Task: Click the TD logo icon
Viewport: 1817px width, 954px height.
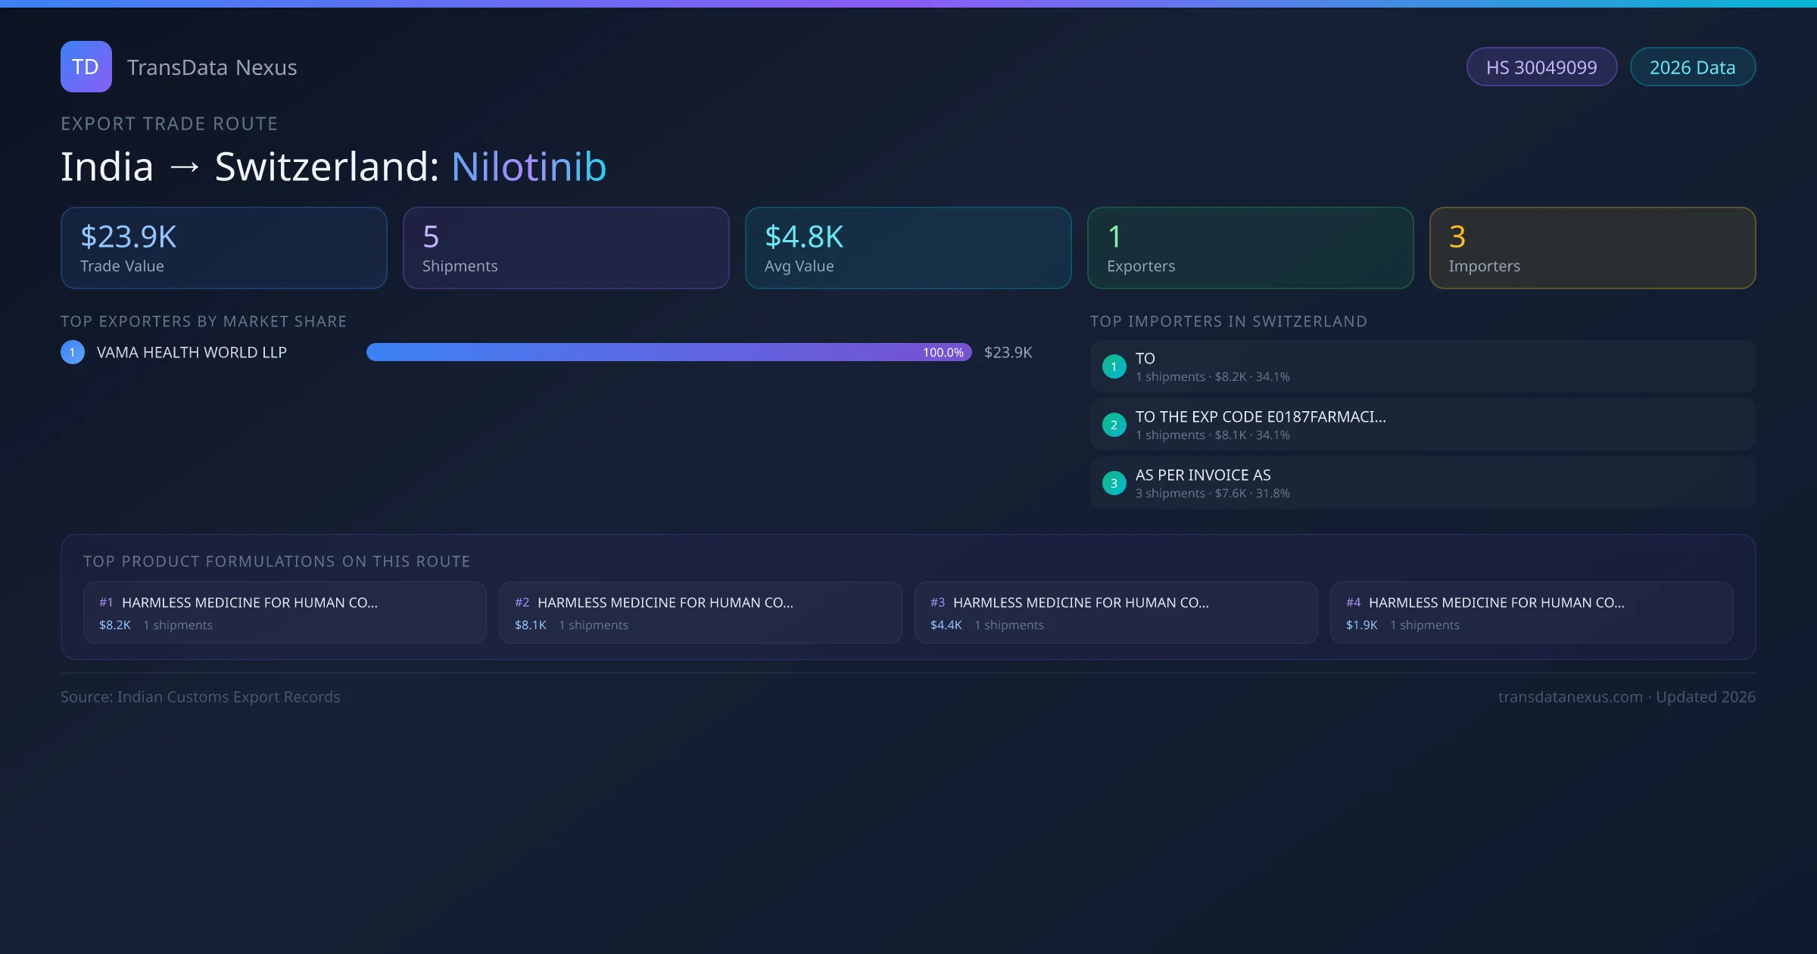Action: click(86, 67)
